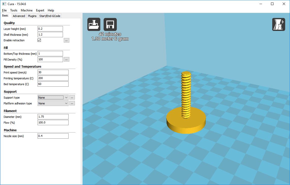This screenshot has height=185, width=290.
Task: Click the filament Diameter input field
Action: pos(53,117)
